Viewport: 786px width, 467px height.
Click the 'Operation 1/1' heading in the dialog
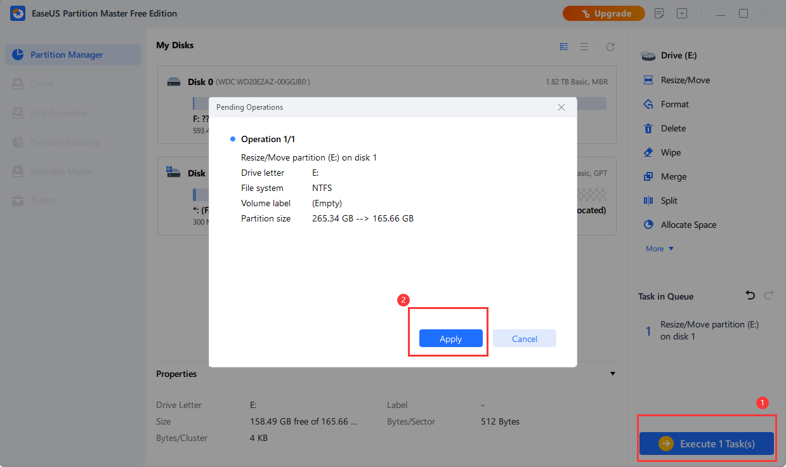(x=268, y=139)
